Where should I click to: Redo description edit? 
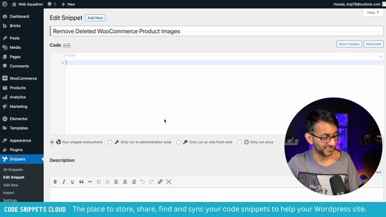[151, 182]
